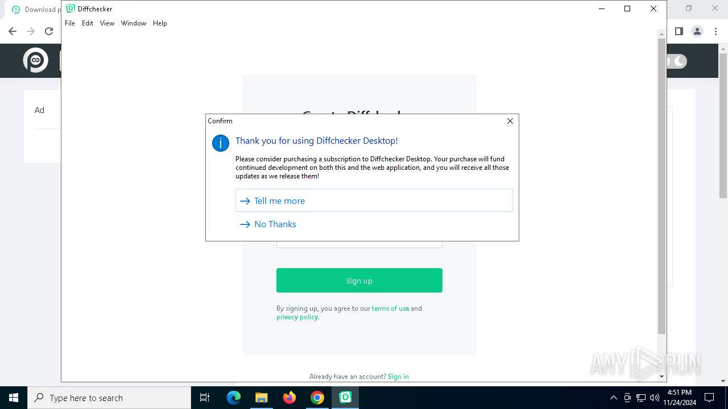The width and height of the screenshot is (728, 409).
Task: Reload the page in Chrome window
Action: (49, 31)
